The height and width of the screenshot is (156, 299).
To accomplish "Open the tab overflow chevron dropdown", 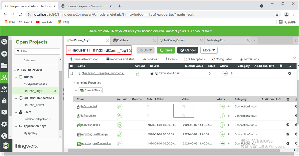I will 255,40.
